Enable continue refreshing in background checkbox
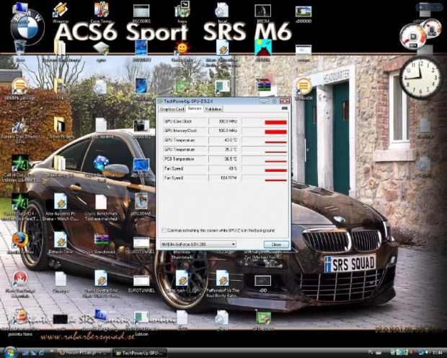Screen dimensions: 447x358 [x=164, y=230]
